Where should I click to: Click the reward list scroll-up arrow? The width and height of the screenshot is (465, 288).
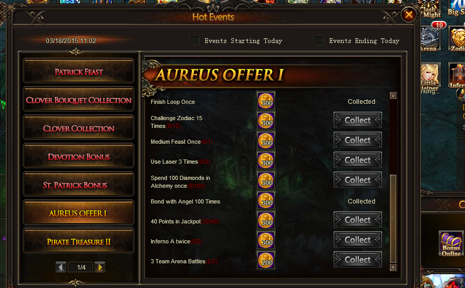pos(393,95)
